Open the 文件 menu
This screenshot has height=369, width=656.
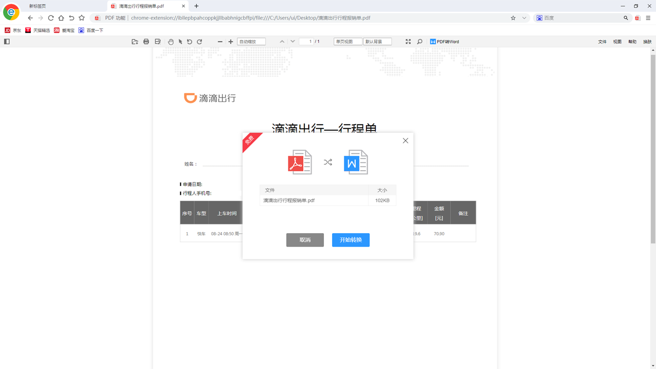click(602, 42)
